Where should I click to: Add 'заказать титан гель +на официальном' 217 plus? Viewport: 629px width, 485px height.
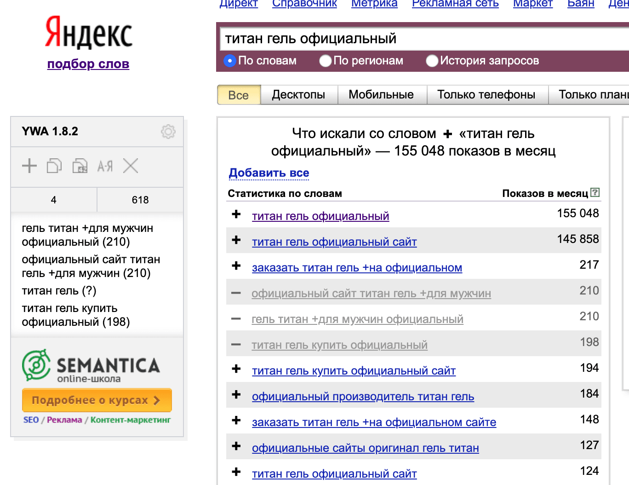click(236, 266)
